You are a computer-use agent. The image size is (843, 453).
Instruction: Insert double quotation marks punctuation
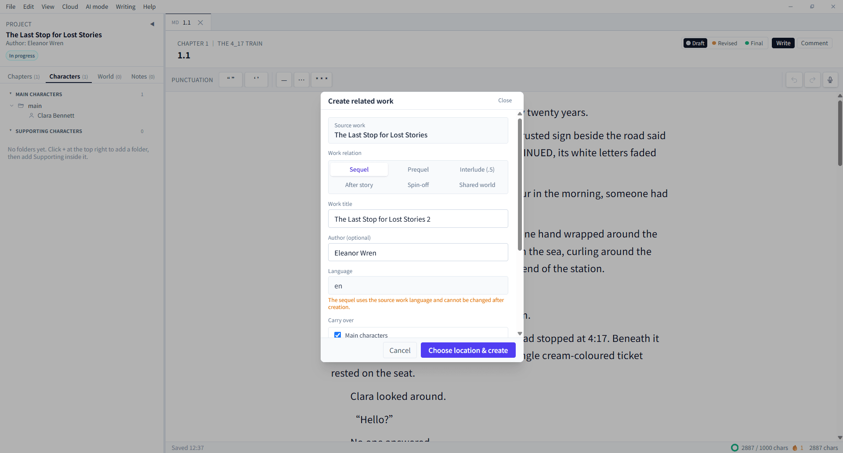point(231,80)
